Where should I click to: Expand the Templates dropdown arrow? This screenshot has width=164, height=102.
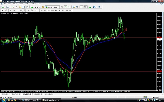(x=101, y=7)
